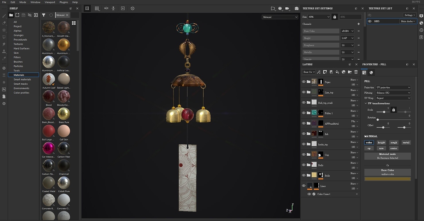Screen dimensions: 424x221
Task: Toggle visibility of Ball_top_small layer
Action: (304, 103)
